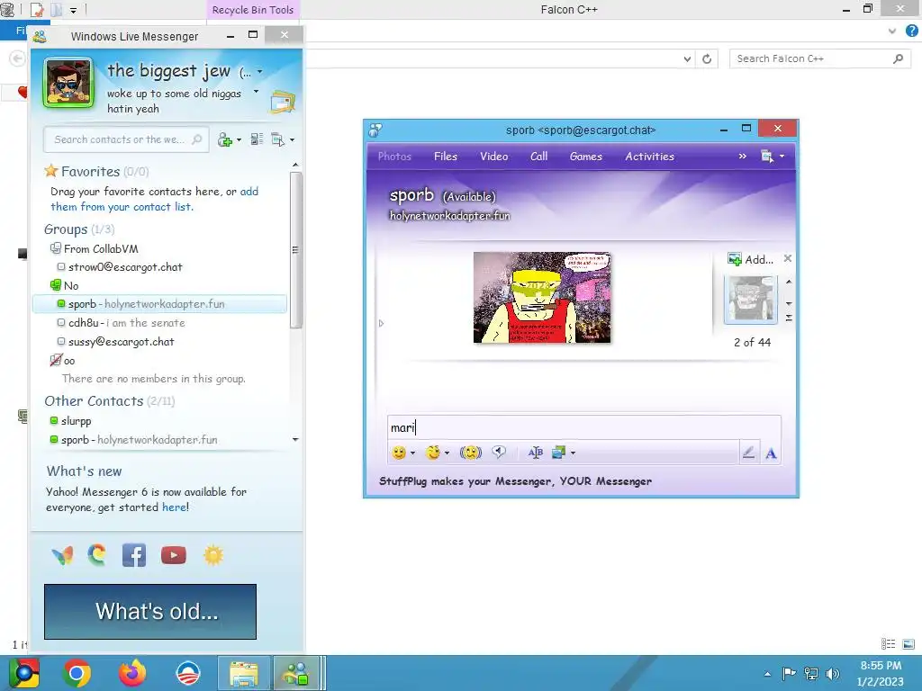This screenshot has height=691, width=922.
Task: Open the background picture dropdown arrow in chat
Action: click(573, 453)
